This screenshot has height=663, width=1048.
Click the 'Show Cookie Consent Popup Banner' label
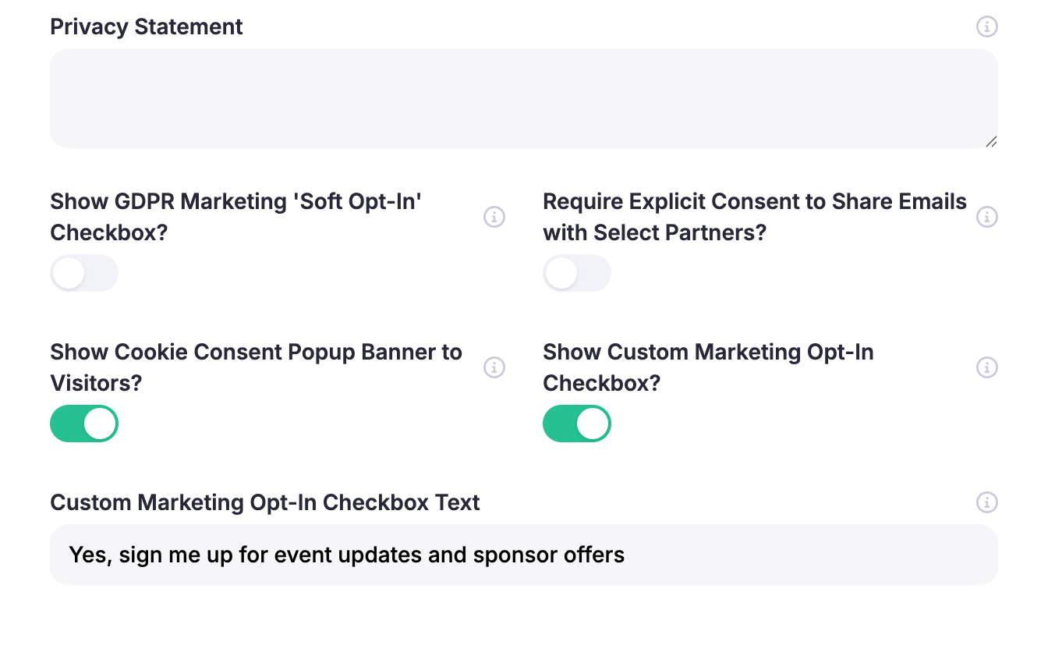tap(257, 367)
